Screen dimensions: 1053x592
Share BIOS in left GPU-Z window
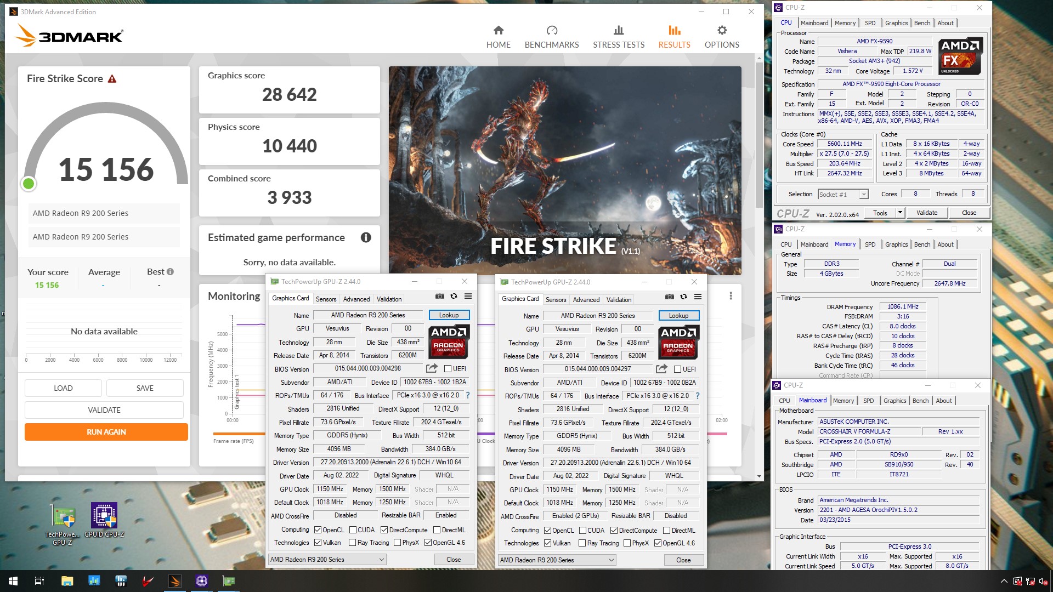pos(432,368)
